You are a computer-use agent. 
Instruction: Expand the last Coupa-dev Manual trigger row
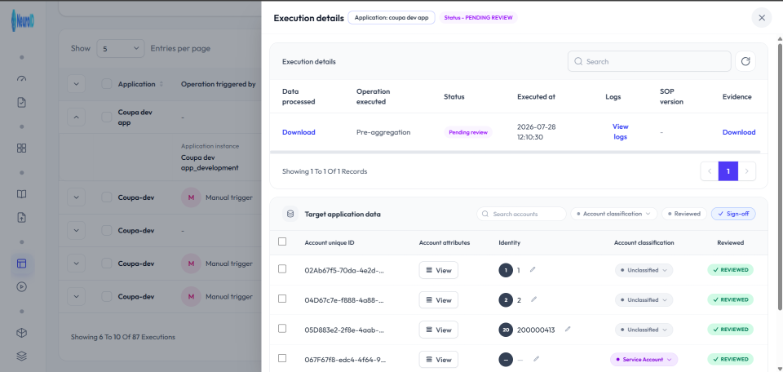[76, 296]
